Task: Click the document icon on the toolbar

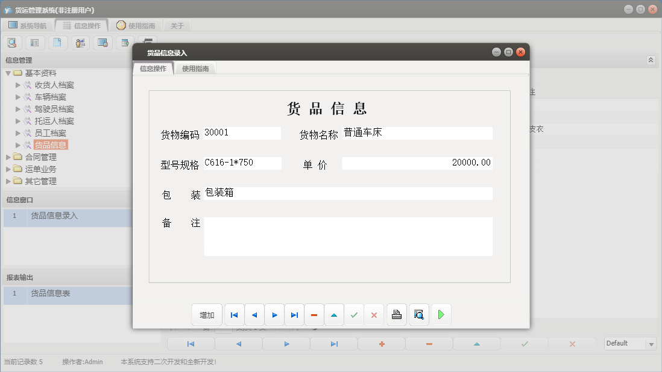Action: pos(58,42)
